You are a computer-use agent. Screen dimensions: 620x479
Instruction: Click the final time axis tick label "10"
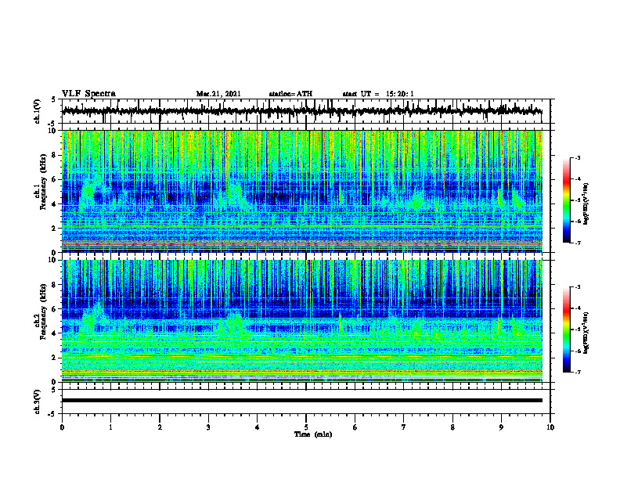tap(550, 427)
